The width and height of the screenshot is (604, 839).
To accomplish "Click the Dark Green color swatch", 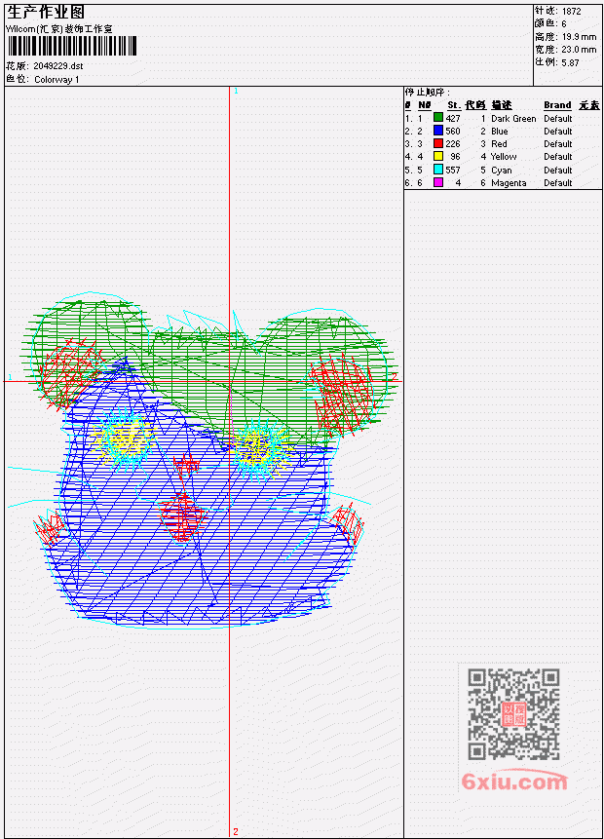I will click(438, 118).
